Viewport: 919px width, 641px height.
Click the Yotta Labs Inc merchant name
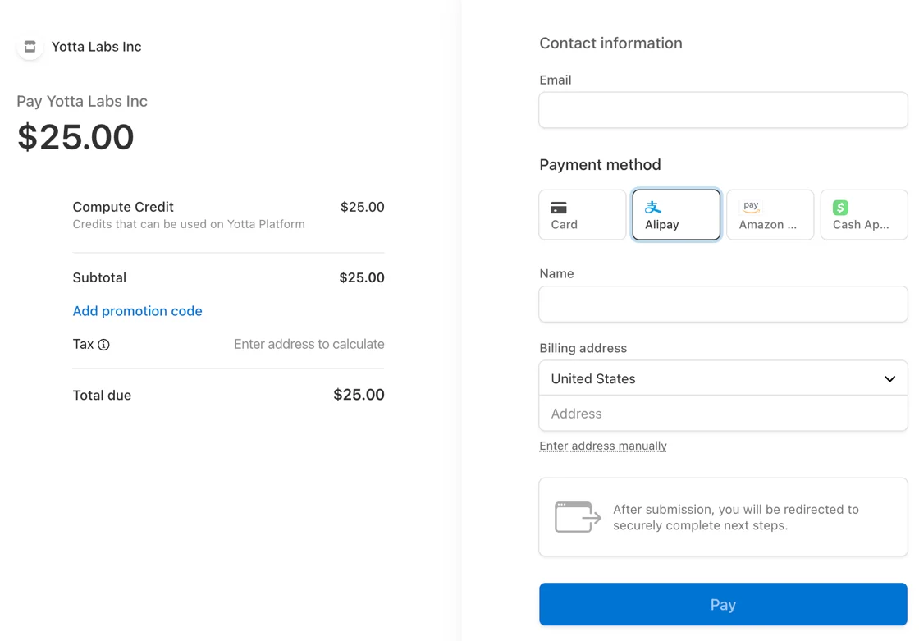(x=96, y=47)
